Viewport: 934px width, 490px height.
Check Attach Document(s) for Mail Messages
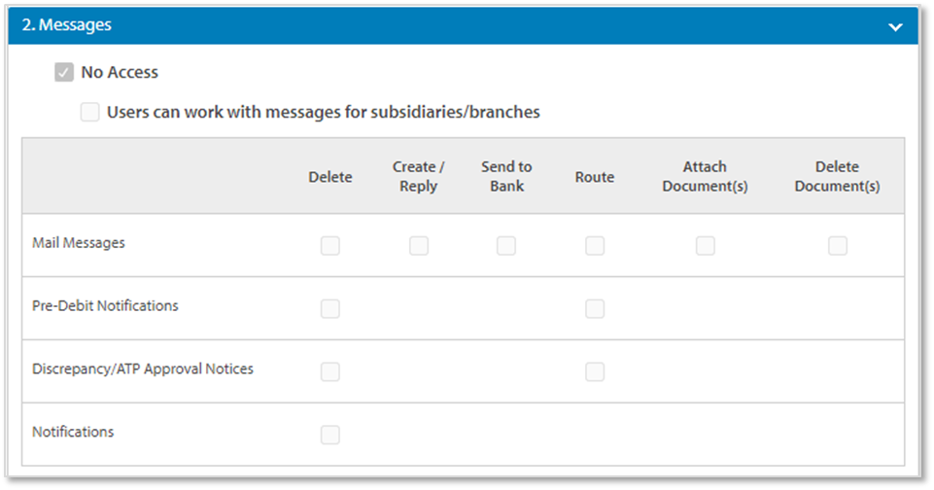click(705, 246)
